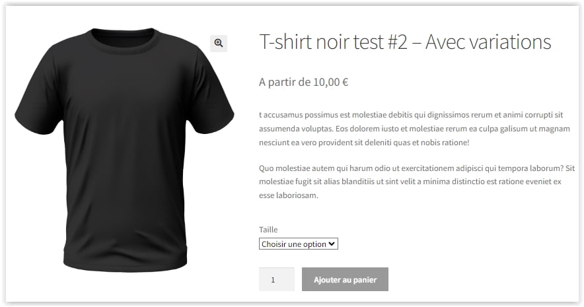Click the paragraph starting "Quo molestiae autem"
This screenshot has width=584, height=307.
coord(417,182)
